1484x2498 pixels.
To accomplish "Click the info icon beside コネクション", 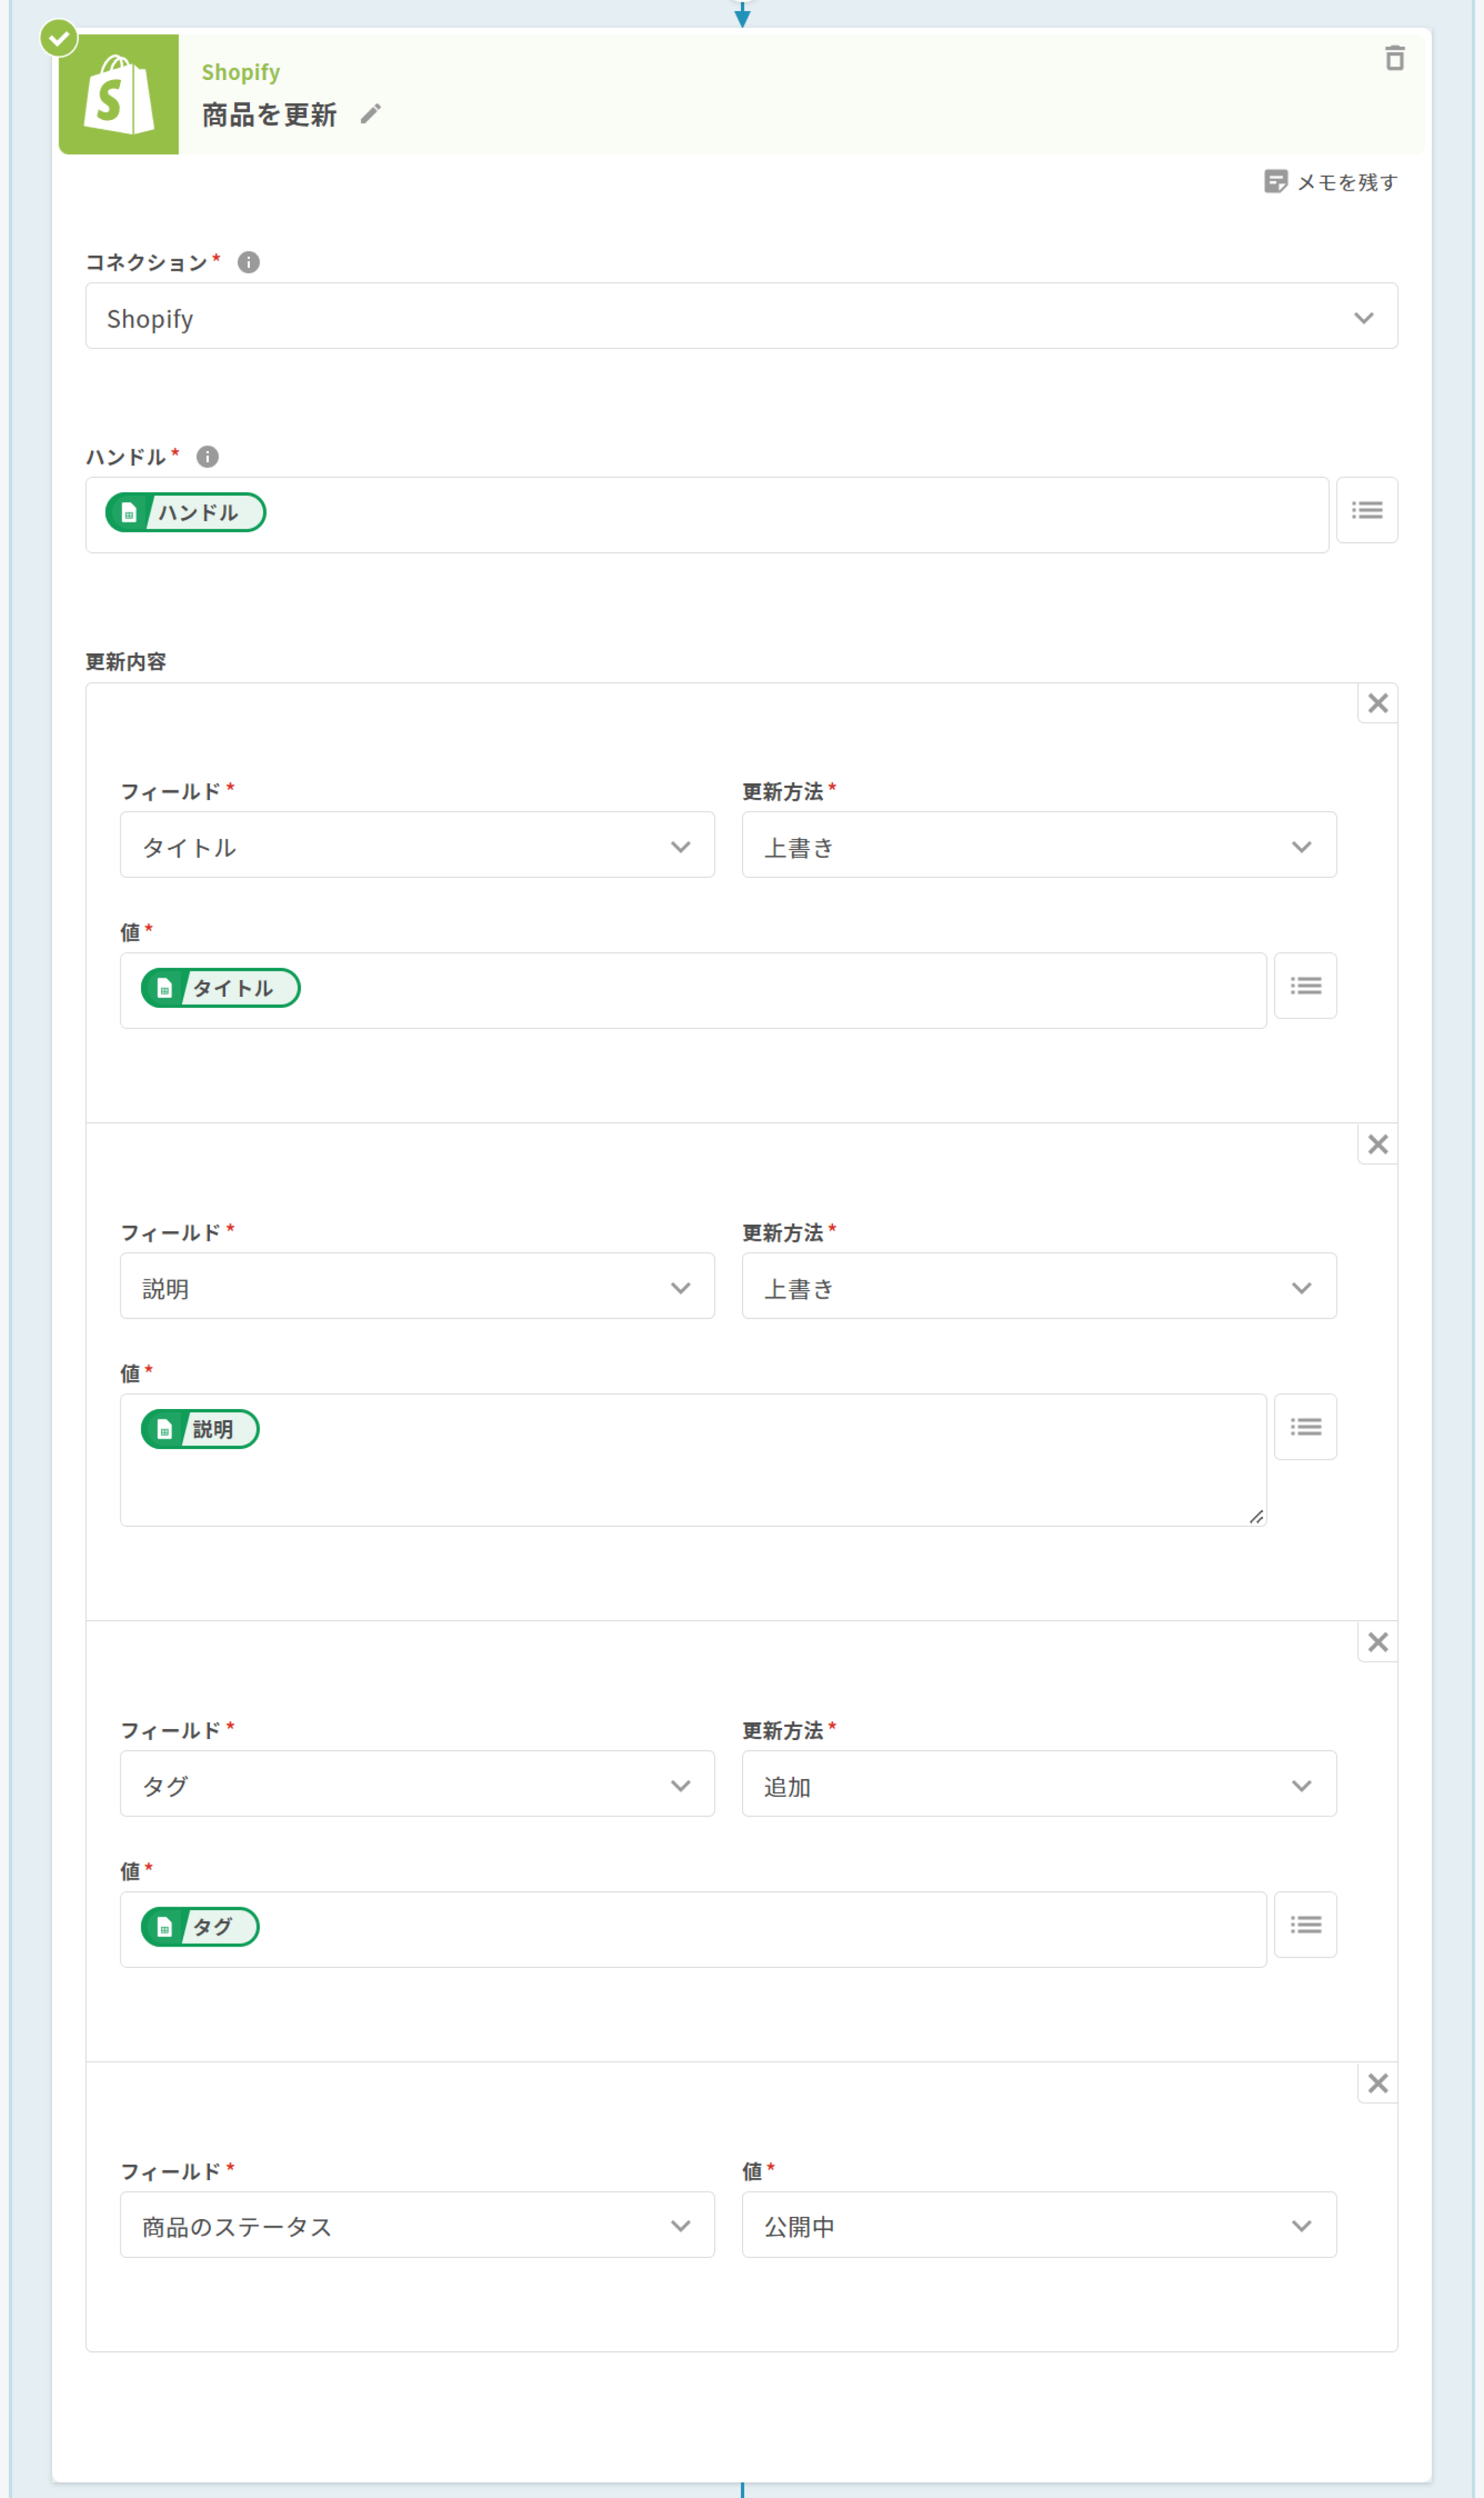I will coord(249,262).
